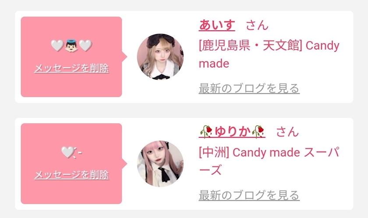
Task: View あいす latest blog via 最新のブログを見る
Action: coord(249,88)
